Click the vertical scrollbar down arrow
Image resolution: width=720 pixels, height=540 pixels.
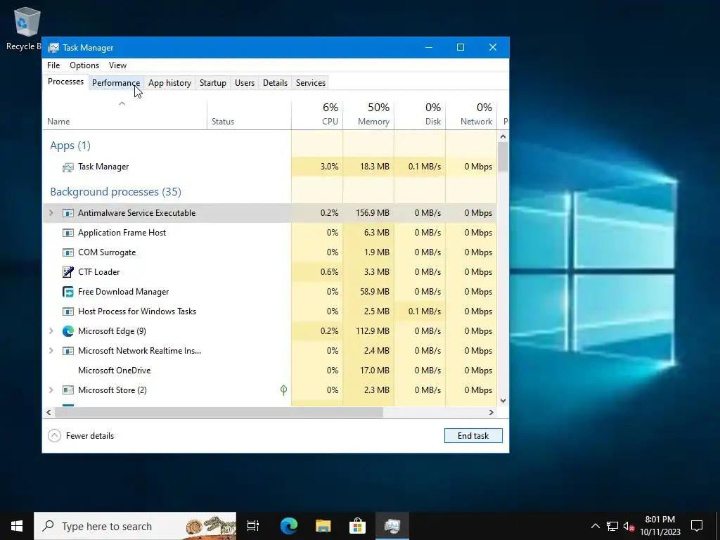503,401
